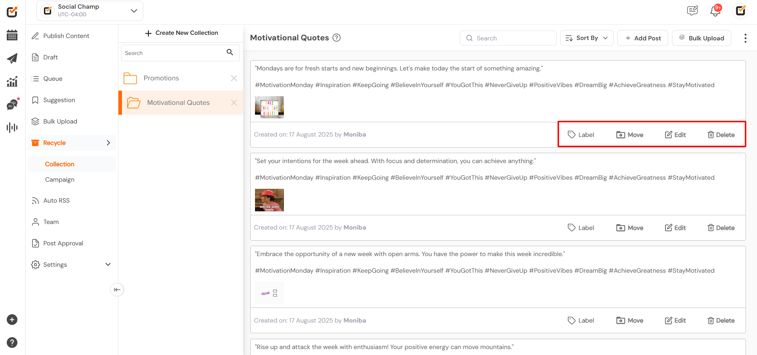Open the Motivational Quotes collection folder

[181, 103]
